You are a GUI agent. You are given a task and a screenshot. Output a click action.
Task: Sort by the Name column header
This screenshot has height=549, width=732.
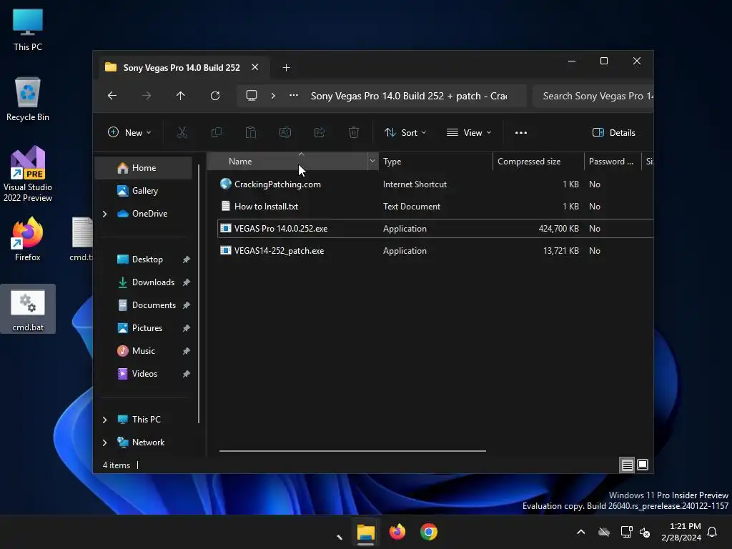coord(287,161)
